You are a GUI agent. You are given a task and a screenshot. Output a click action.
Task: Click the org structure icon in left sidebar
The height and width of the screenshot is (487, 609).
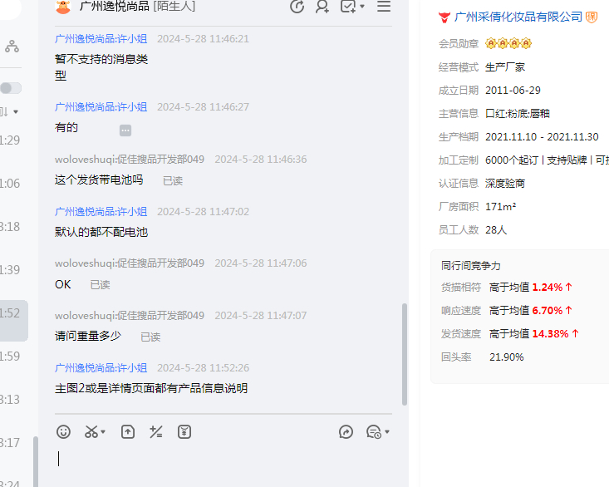pos(12,47)
